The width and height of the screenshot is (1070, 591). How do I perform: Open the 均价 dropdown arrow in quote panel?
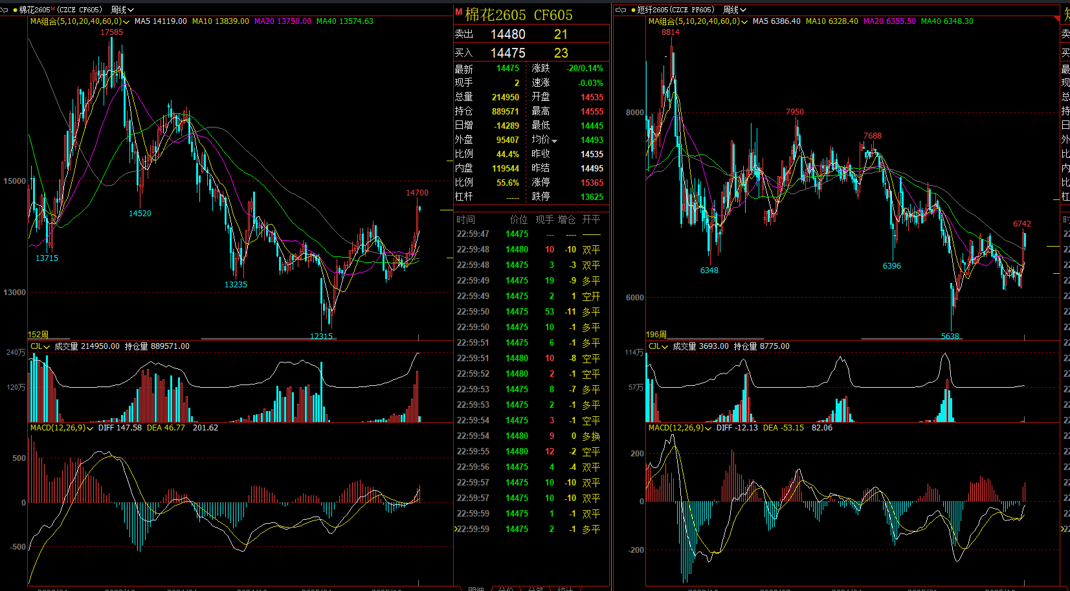tap(555, 141)
